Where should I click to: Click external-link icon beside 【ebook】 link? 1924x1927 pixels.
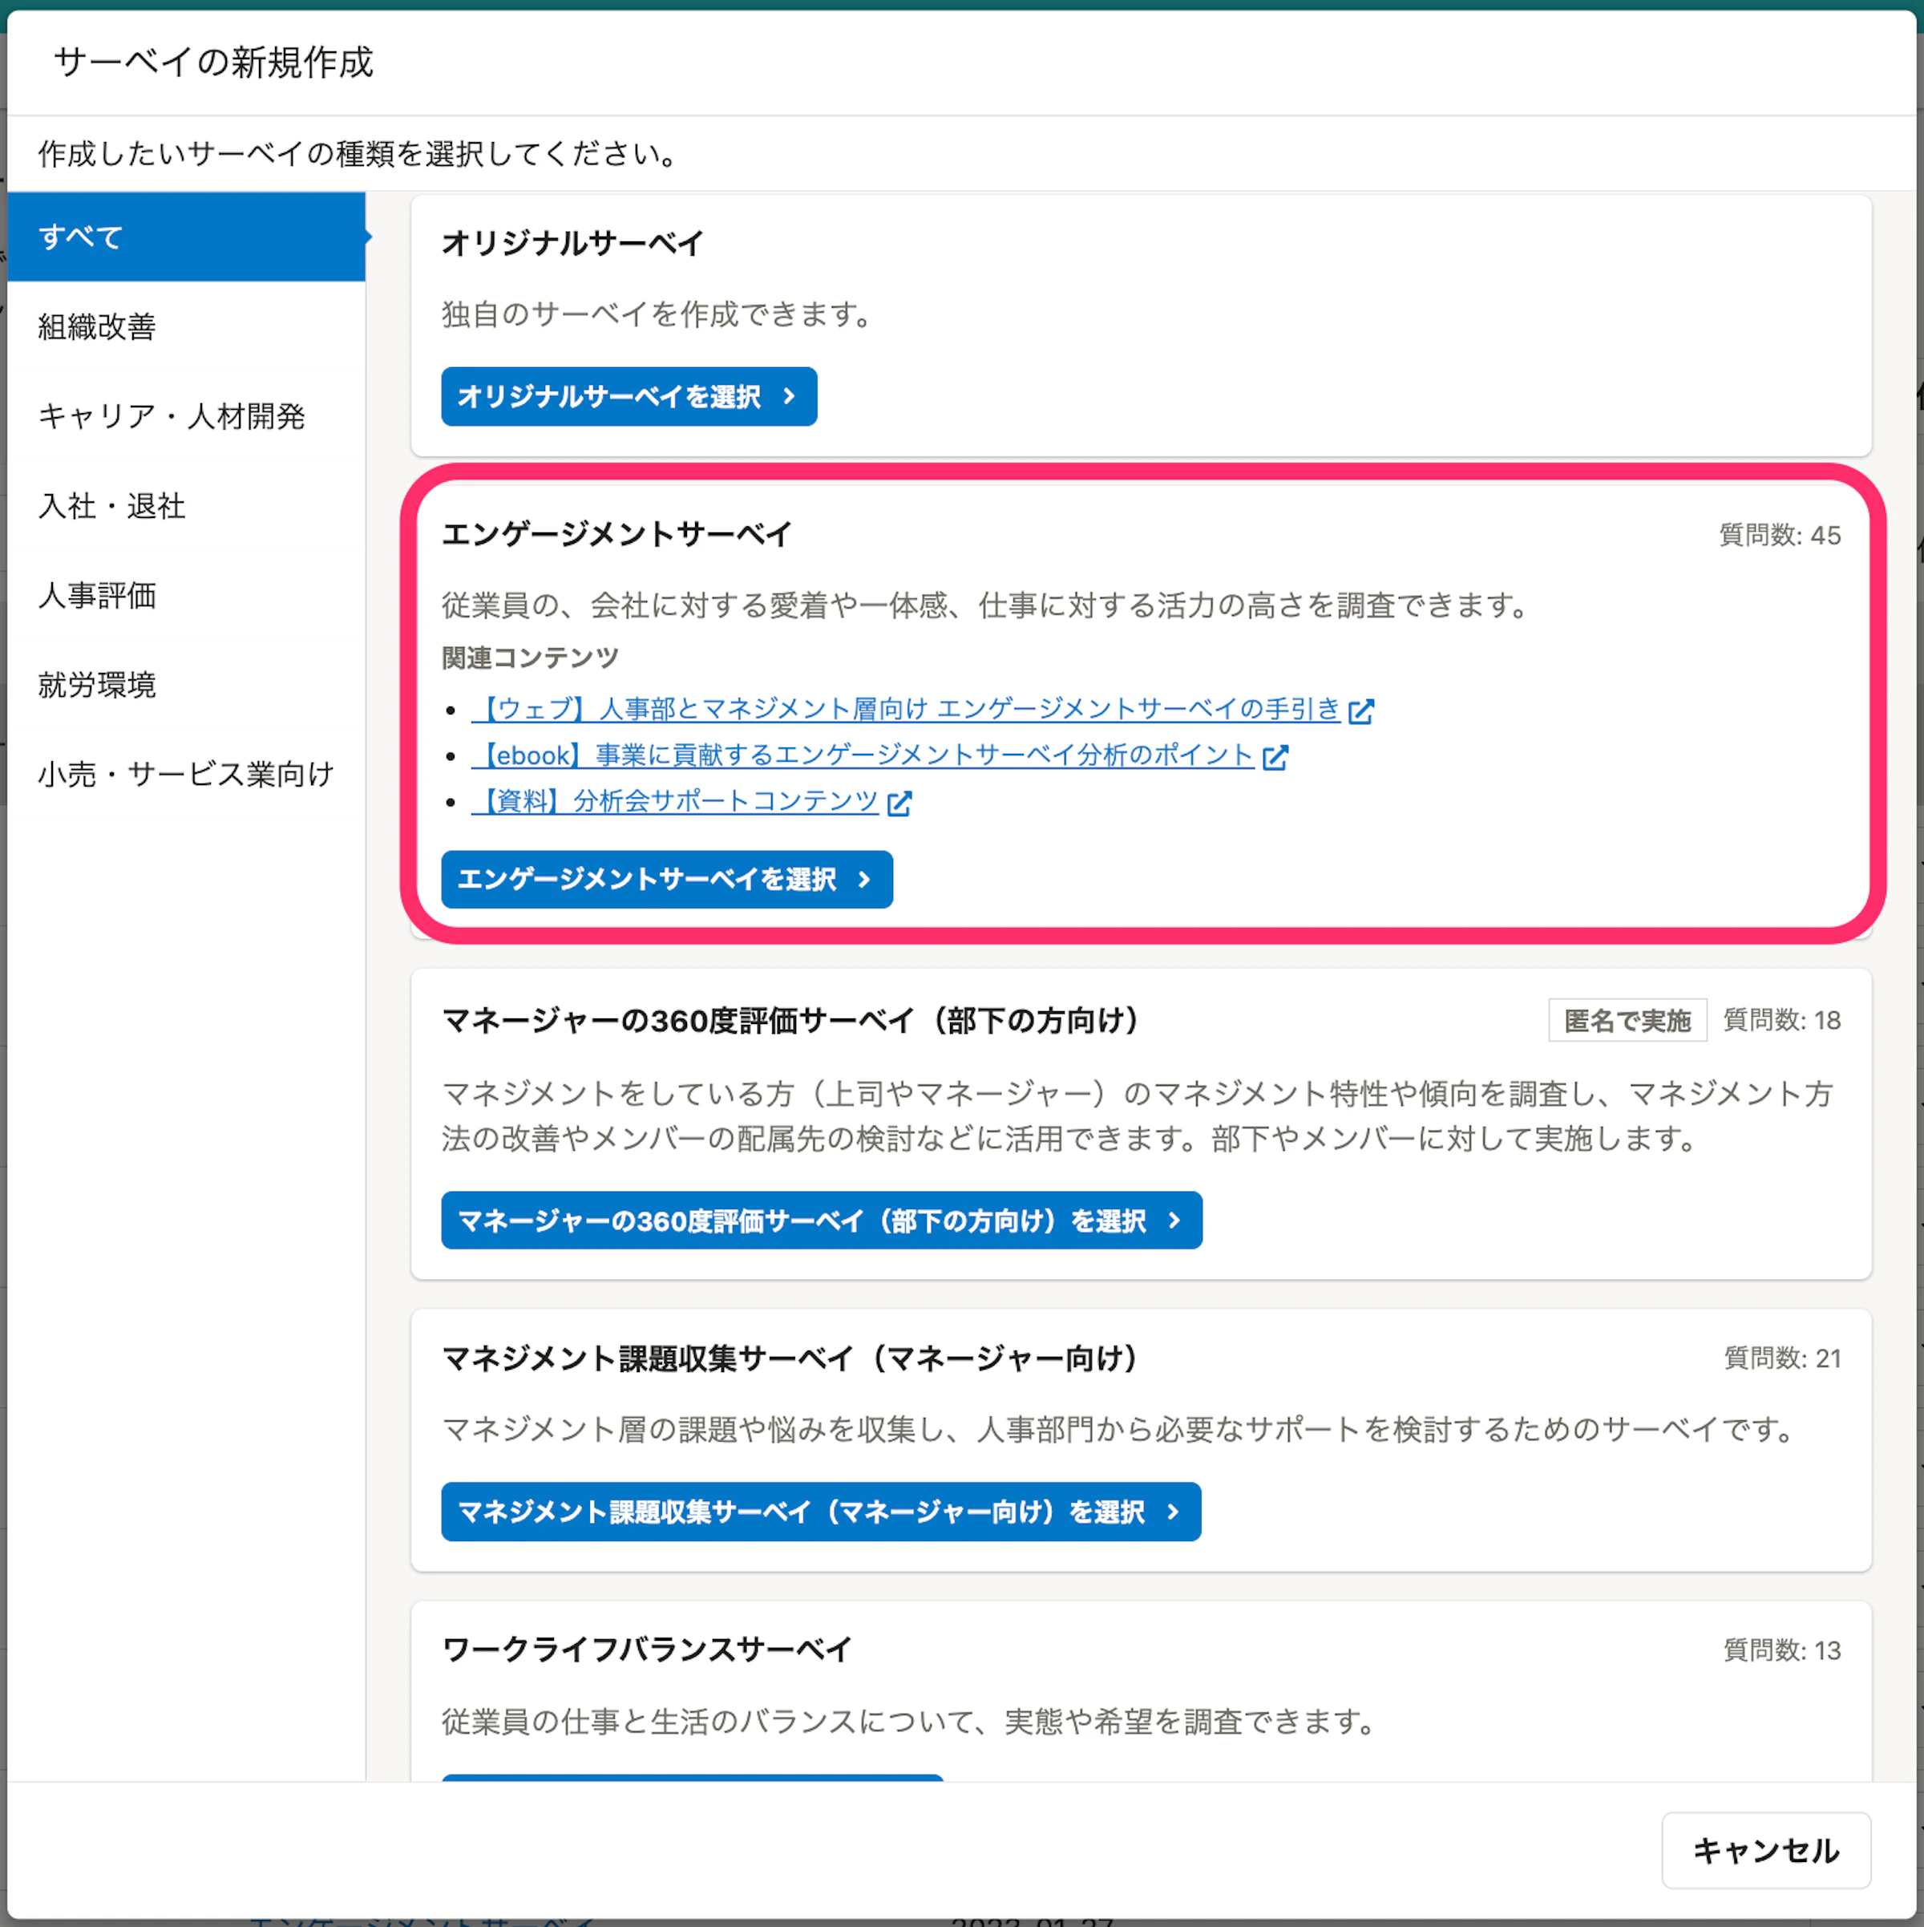(1275, 758)
